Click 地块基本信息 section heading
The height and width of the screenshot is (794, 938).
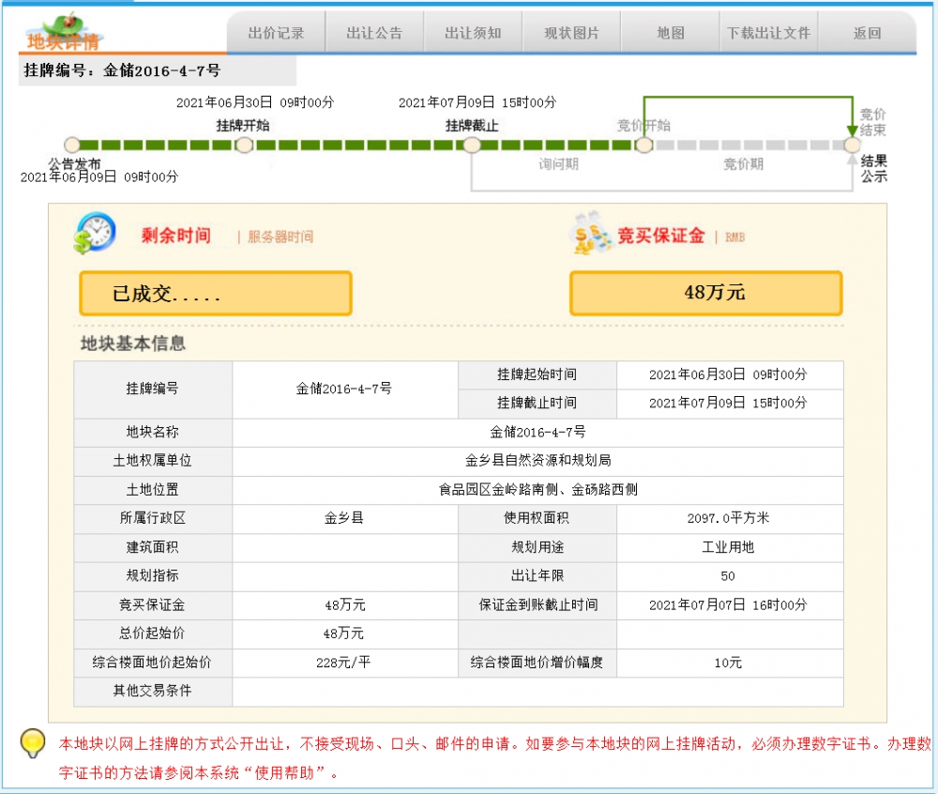click(x=133, y=344)
